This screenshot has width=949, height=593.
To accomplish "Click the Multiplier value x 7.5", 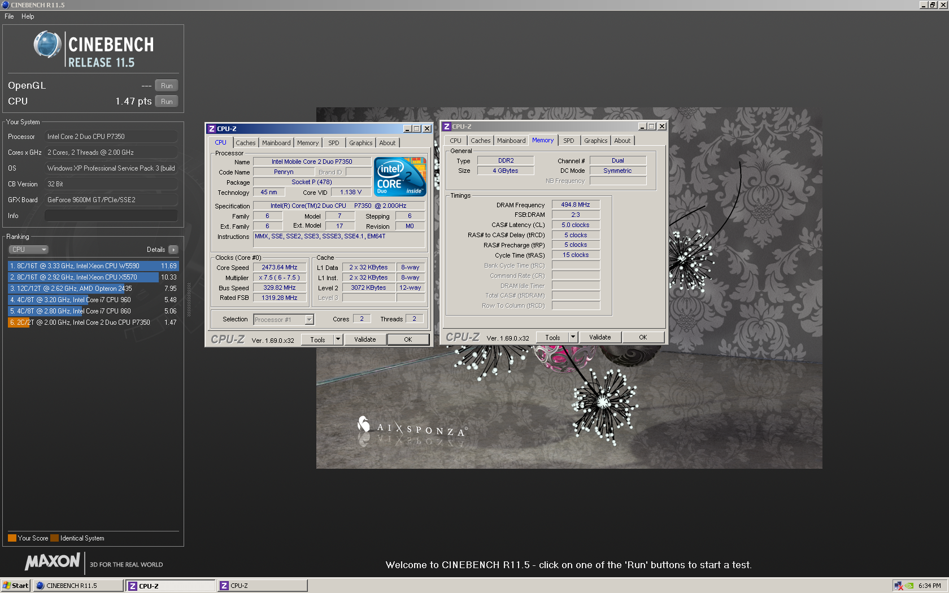I will pos(280,278).
